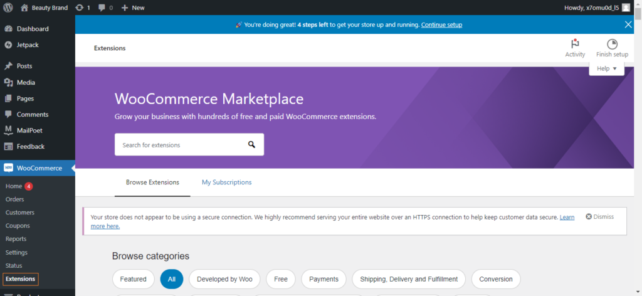642x296 pixels.
Task: Select the All category
Action: click(172, 279)
